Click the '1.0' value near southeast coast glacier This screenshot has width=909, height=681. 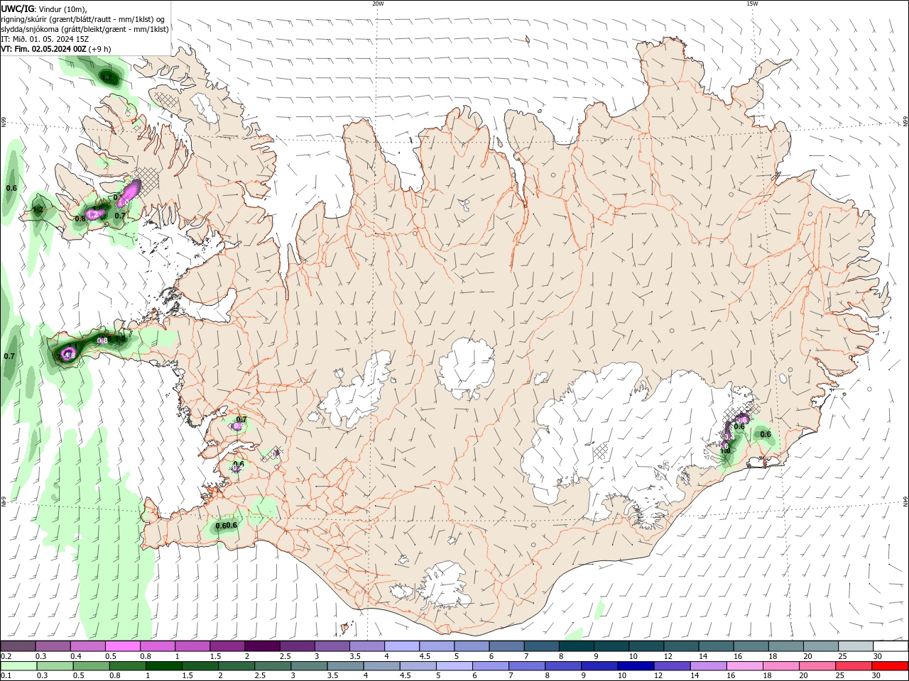click(725, 450)
